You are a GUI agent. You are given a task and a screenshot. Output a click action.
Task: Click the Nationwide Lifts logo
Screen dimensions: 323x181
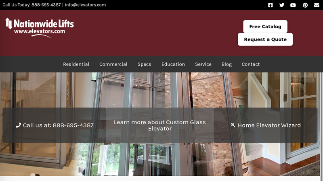tap(40, 28)
